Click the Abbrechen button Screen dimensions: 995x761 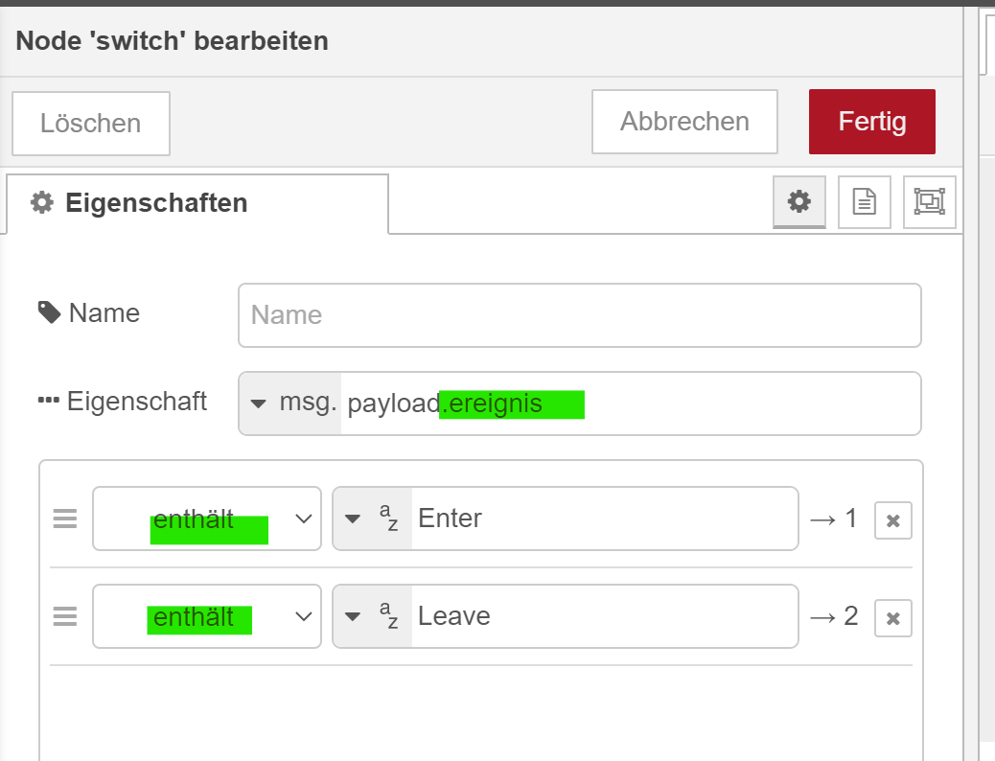[x=684, y=122]
